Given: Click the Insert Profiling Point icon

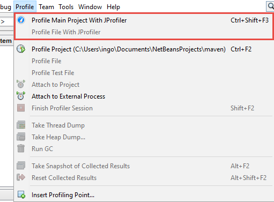Looking at the screenshot, I should 21,194.
